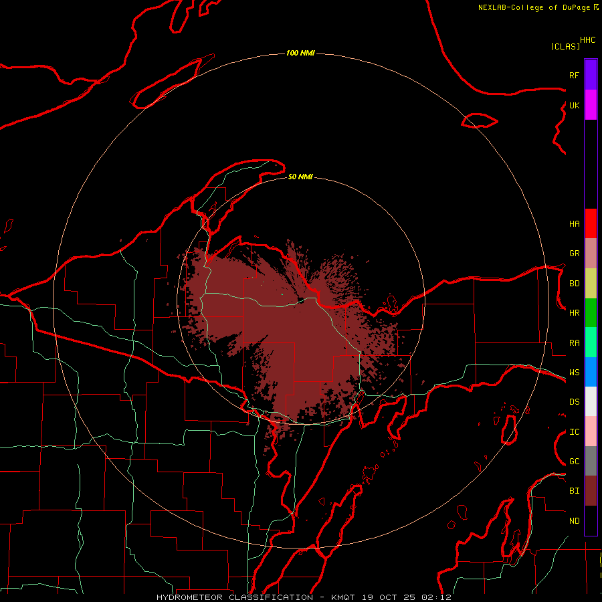Image resolution: width=602 pixels, height=602 pixels.
Task: Click the "KMQT" radar site identifier
Action: click(343, 597)
